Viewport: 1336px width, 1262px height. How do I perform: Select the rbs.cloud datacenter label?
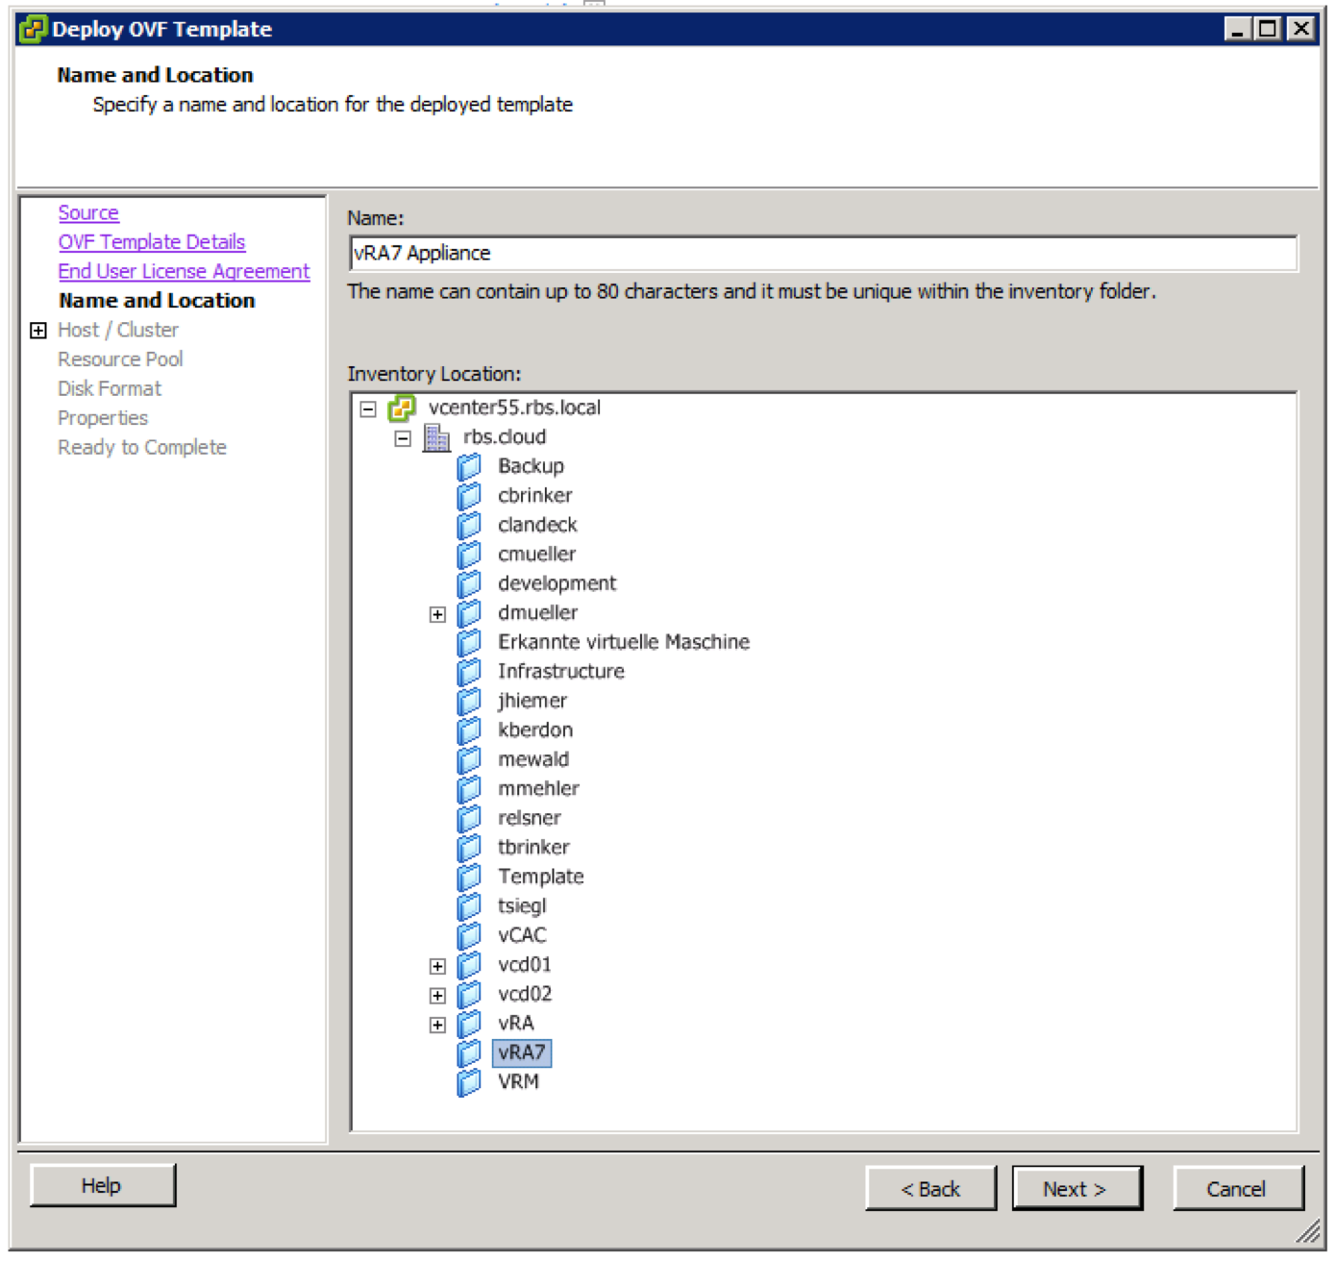(505, 437)
